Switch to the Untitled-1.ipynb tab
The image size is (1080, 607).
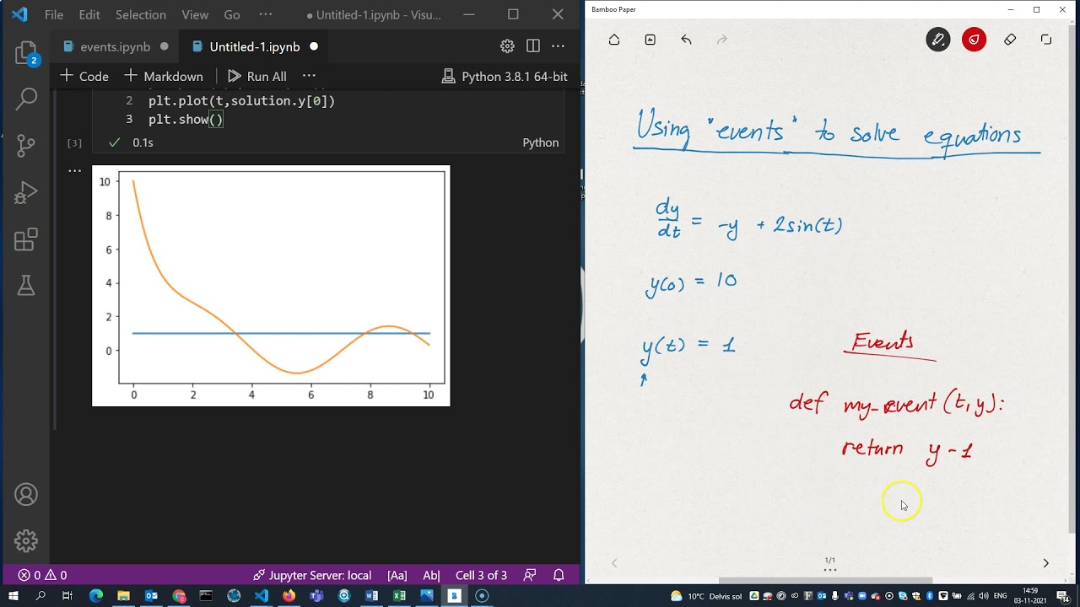pos(255,46)
